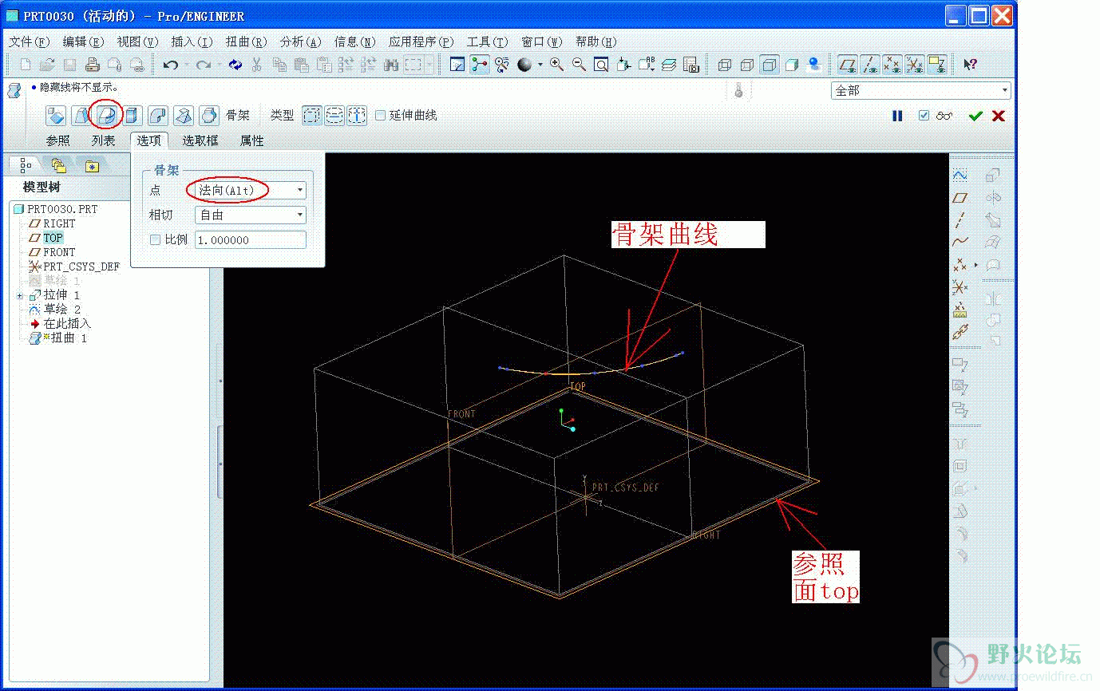This screenshot has height=691, width=1100.
Task: Open the 插入(I) menu
Action: [x=192, y=41]
